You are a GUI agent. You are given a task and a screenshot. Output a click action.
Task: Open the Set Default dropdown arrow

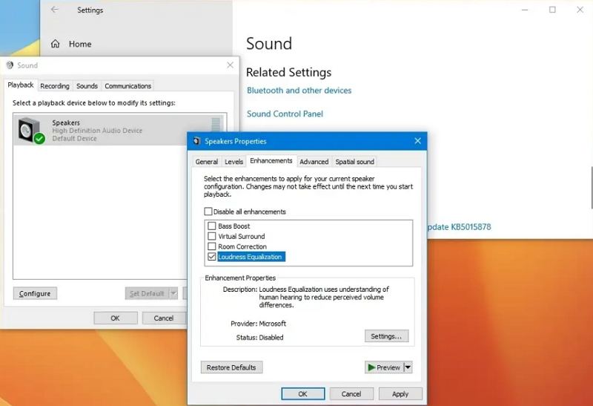coord(173,293)
